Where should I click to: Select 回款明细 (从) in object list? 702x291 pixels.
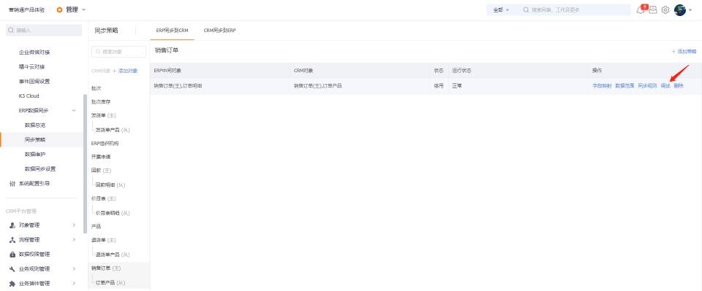click(110, 185)
